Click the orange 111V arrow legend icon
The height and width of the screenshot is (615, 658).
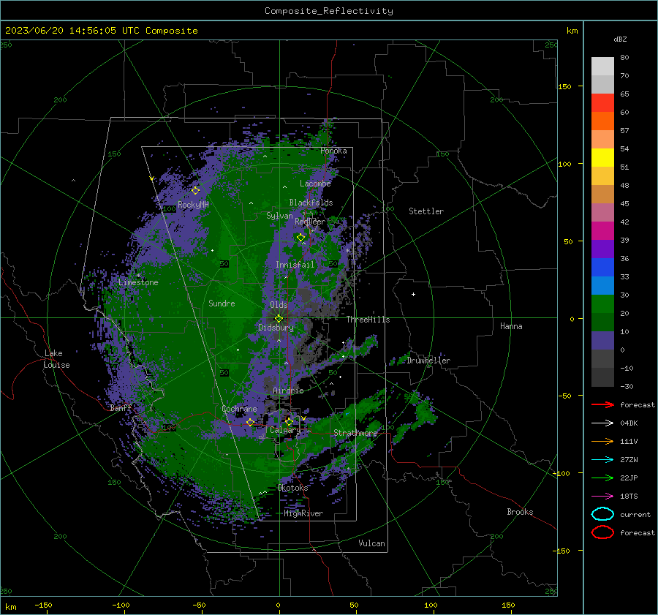pyautogui.click(x=602, y=441)
